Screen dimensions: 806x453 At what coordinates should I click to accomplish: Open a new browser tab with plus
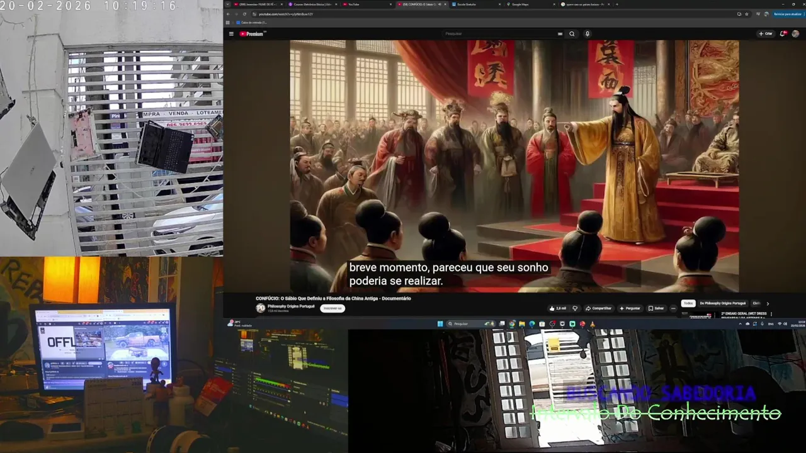pyautogui.click(x=617, y=4)
